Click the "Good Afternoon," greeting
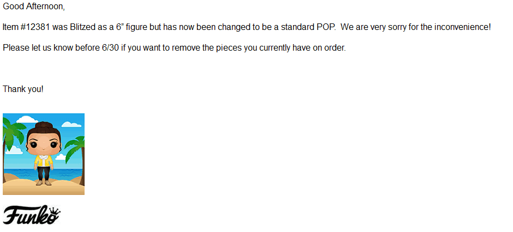 pos(34,7)
